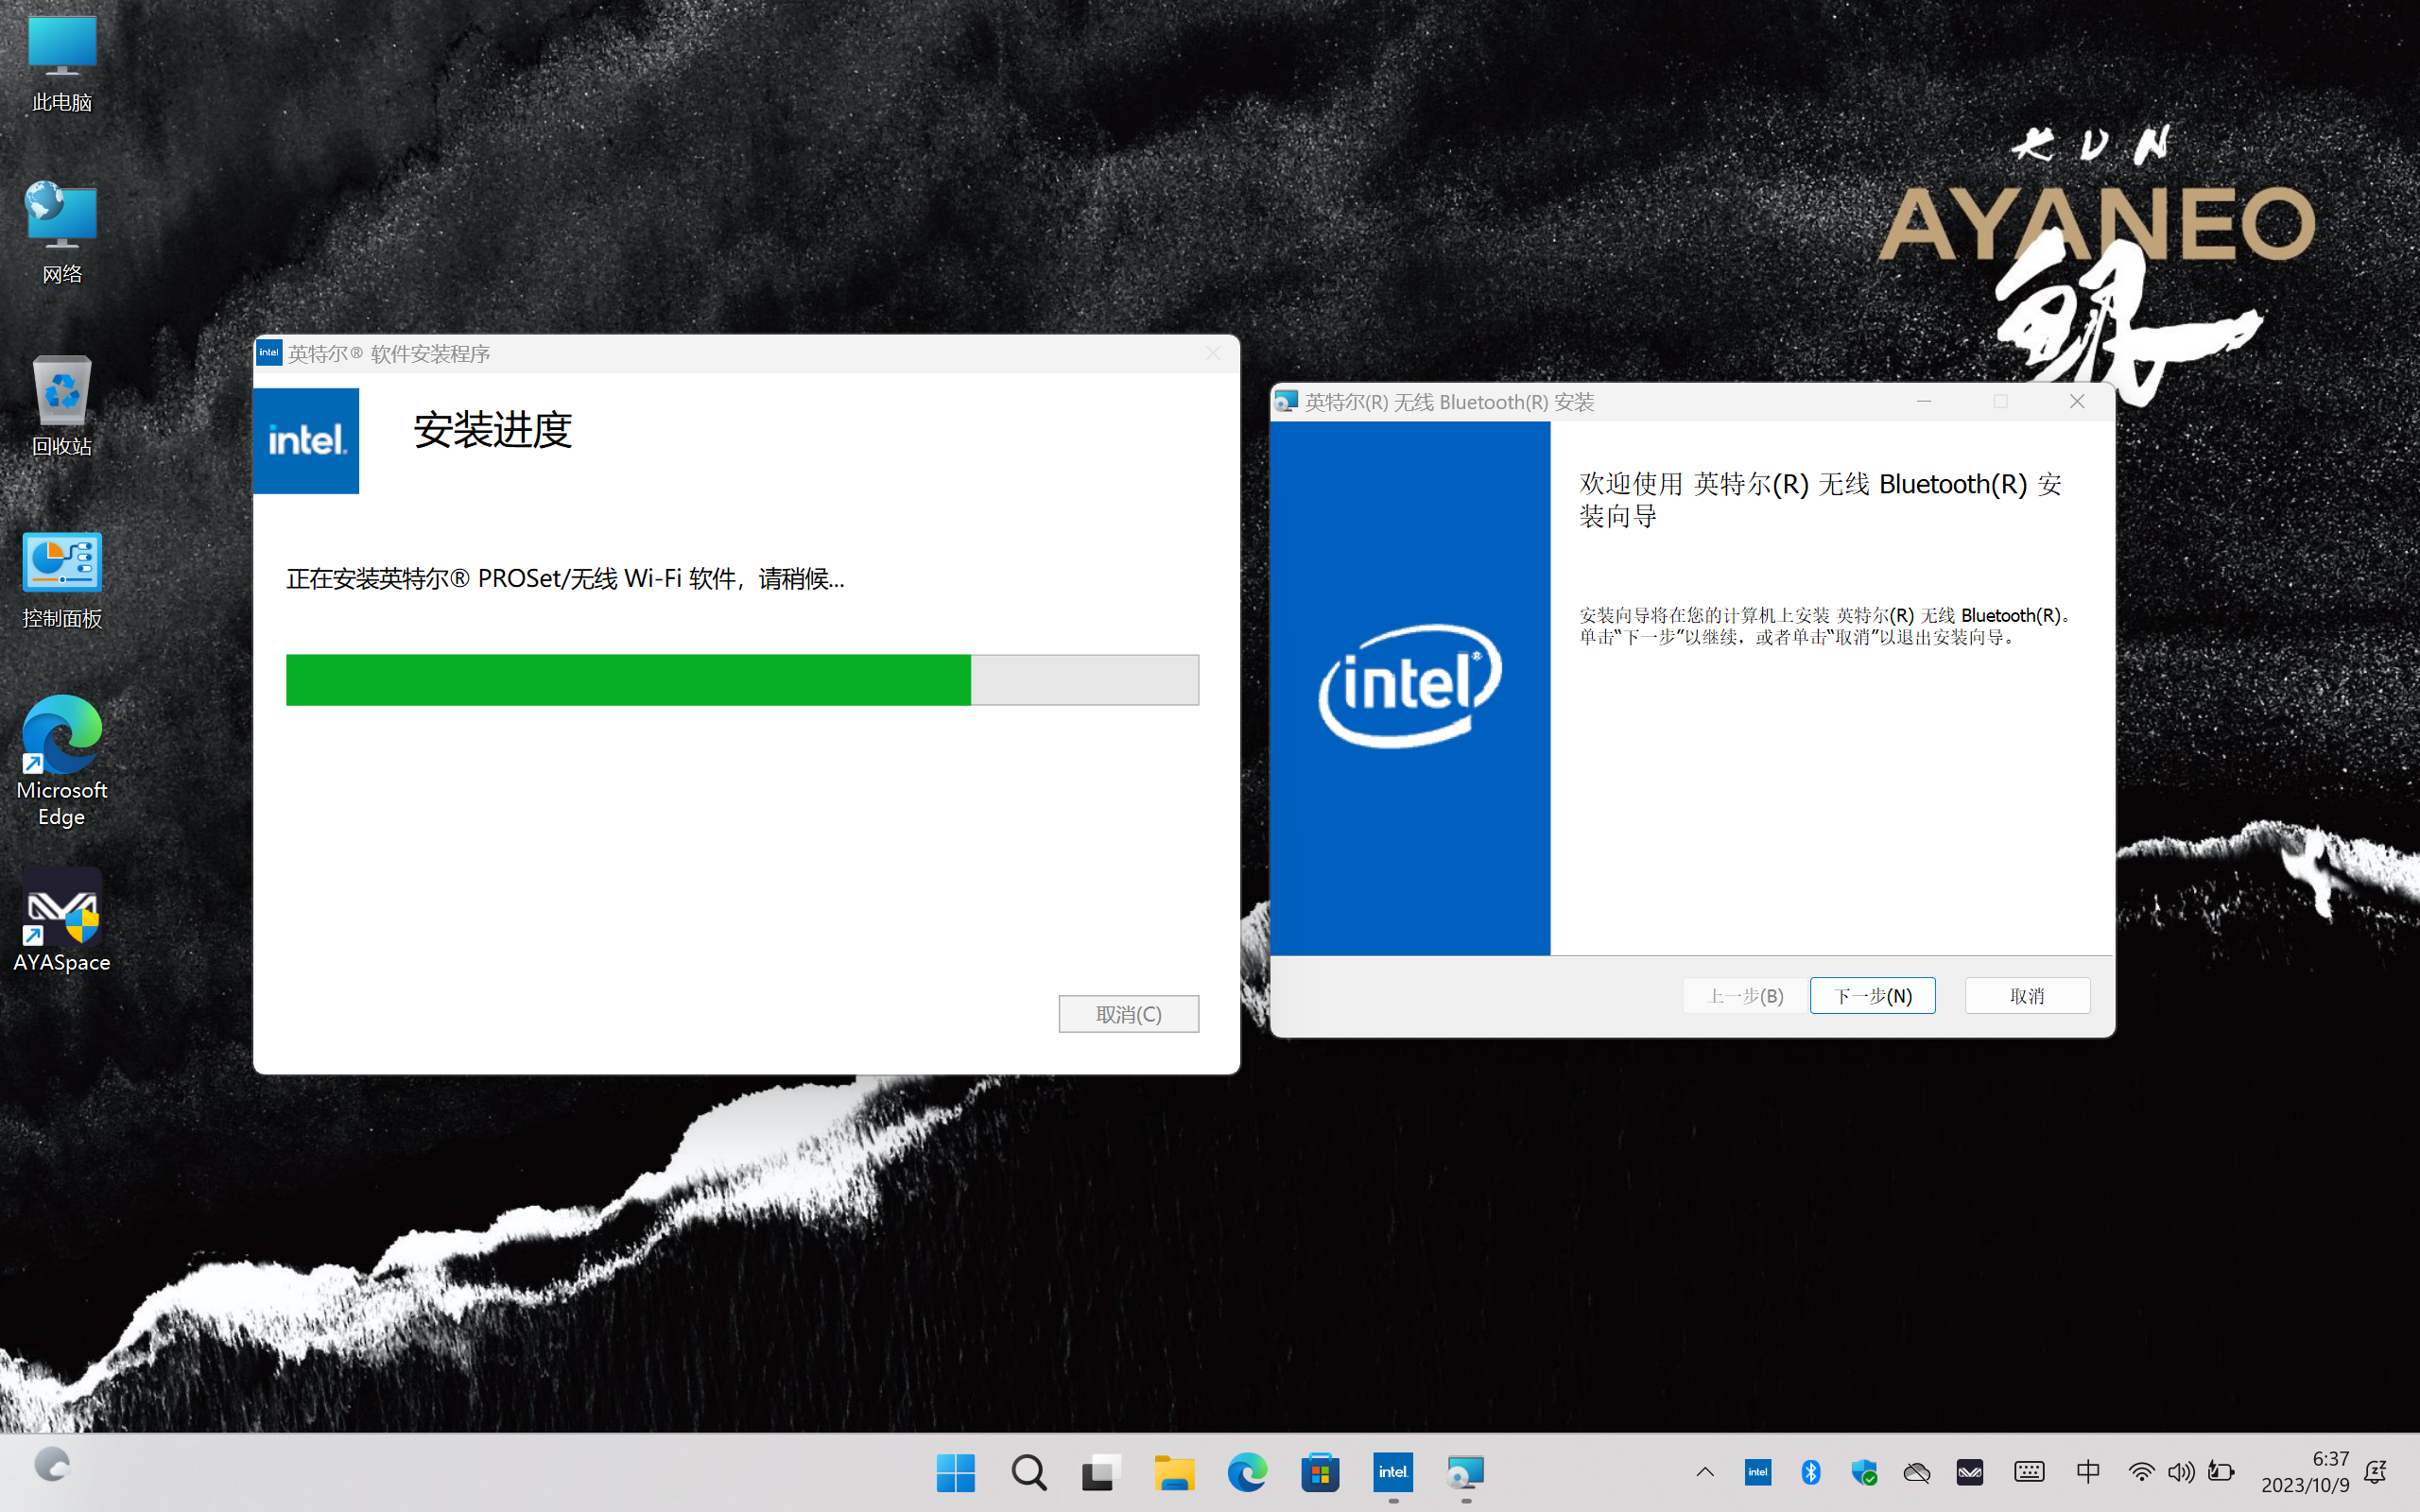Click the Bluetooth installer title bar icon

pos(1286,402)
